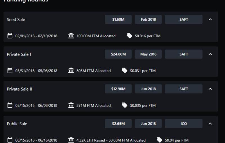Click the calendar icon in Private Sale I
Viewport: 225px width, 143px height.
click(10, 71)
